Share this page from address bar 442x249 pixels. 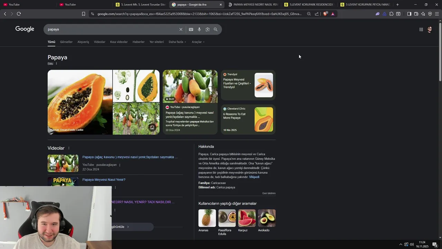(x=317, y=14)
